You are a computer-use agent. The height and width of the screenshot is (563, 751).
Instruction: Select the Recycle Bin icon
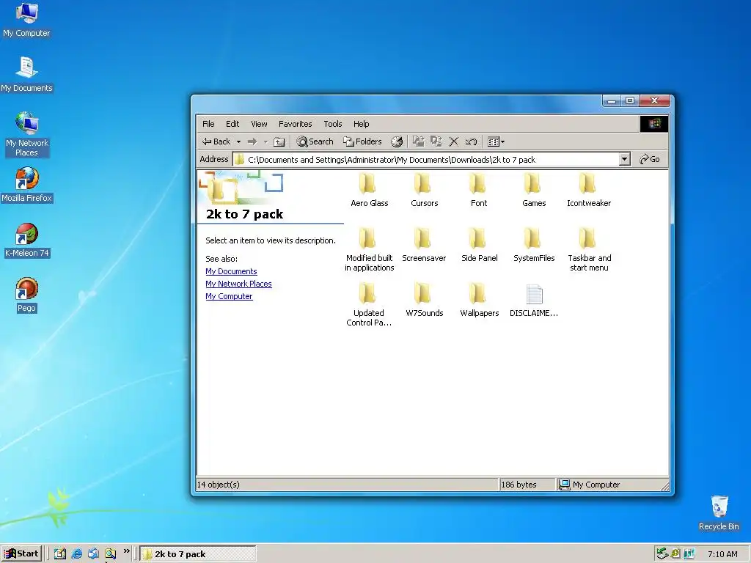[x=719, y=512]
